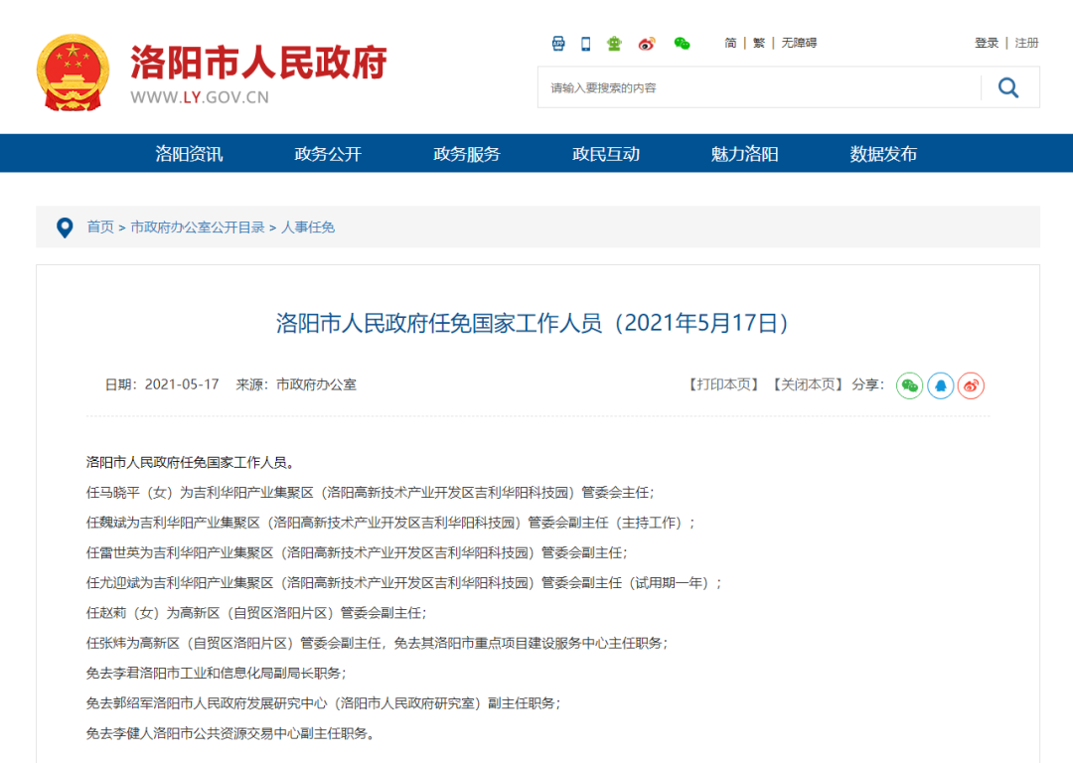Open 市政府办公室公开目录 breadcrumb link
This screenshot has width=1073, height=763.
point(197,228)
